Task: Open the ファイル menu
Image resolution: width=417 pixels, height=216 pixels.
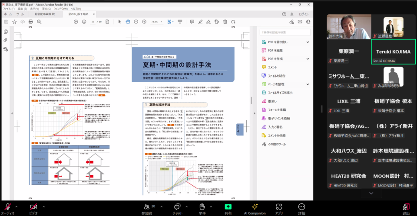Action: 9,9
